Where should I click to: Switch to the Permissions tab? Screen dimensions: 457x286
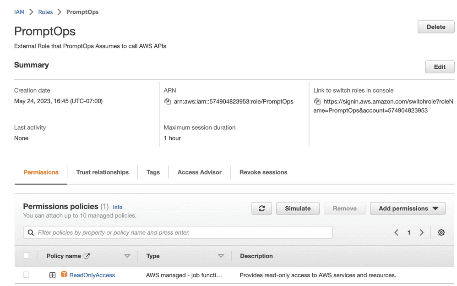point(41,172)
